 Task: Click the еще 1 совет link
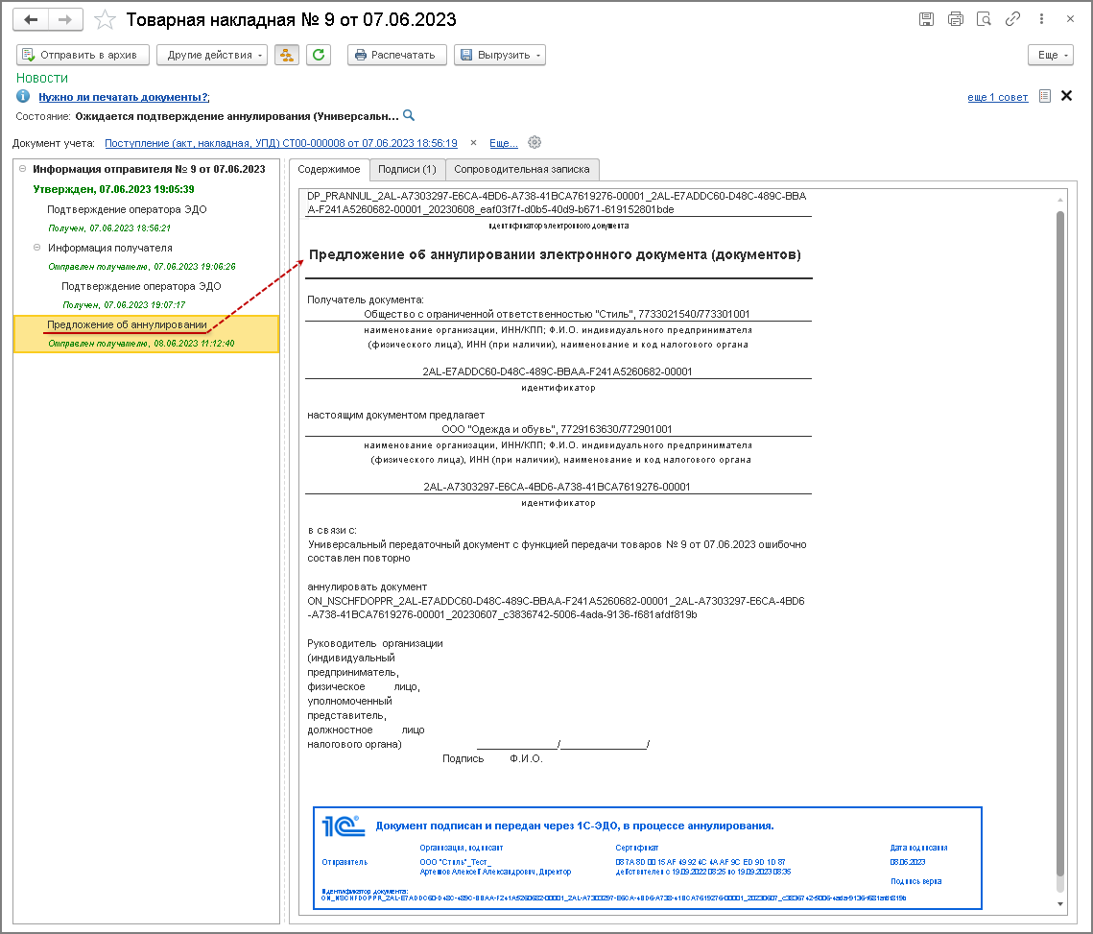point(997,97)
